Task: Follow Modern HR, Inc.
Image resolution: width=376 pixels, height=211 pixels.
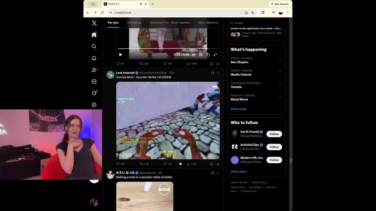Action: pyautogui.click(x=274, y=160)
